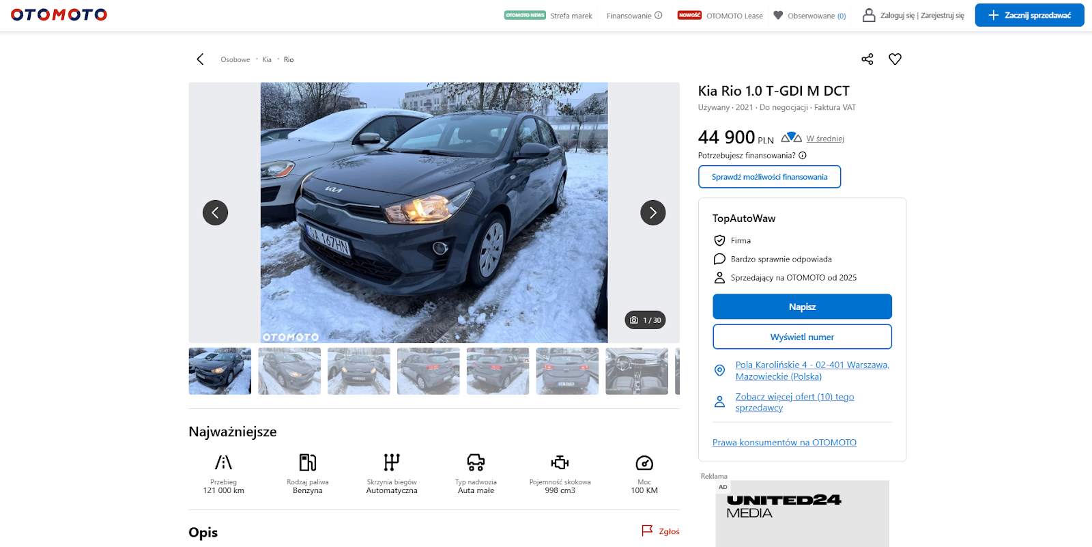Click the 44 900 PLN price
This screenshot has width=1092, height=547.
point(736,137)
